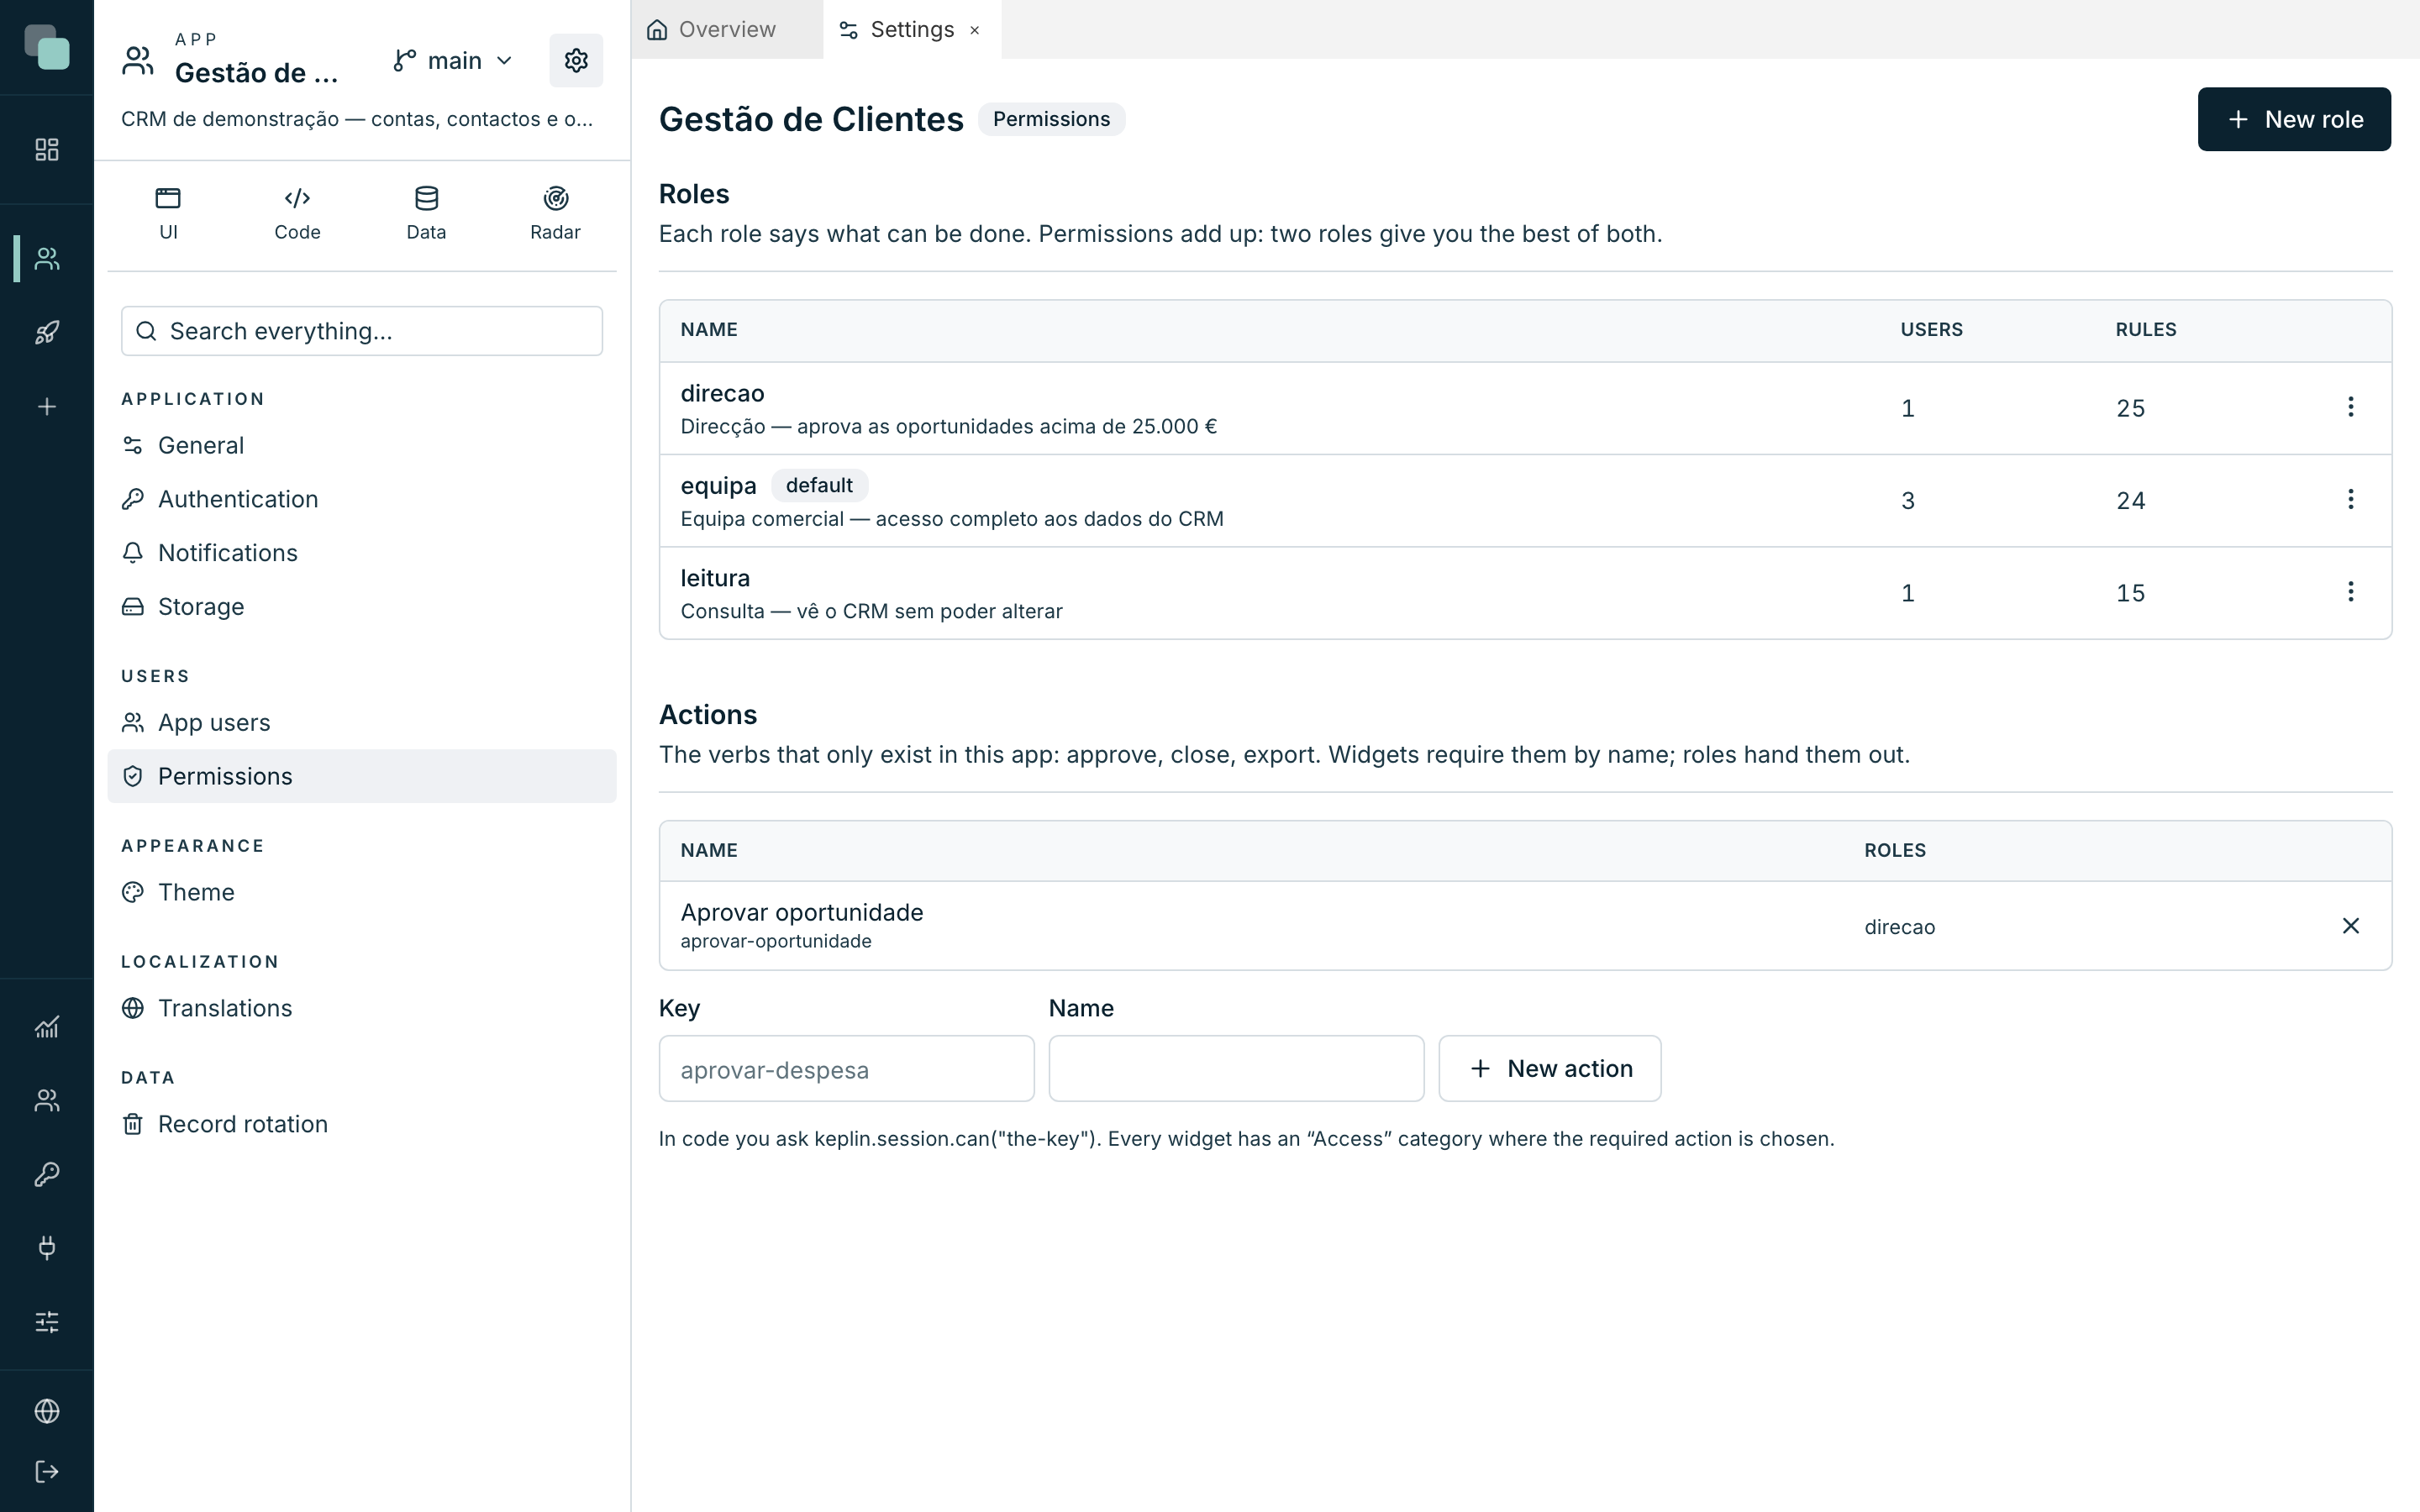Open Authentication settings

362,499
